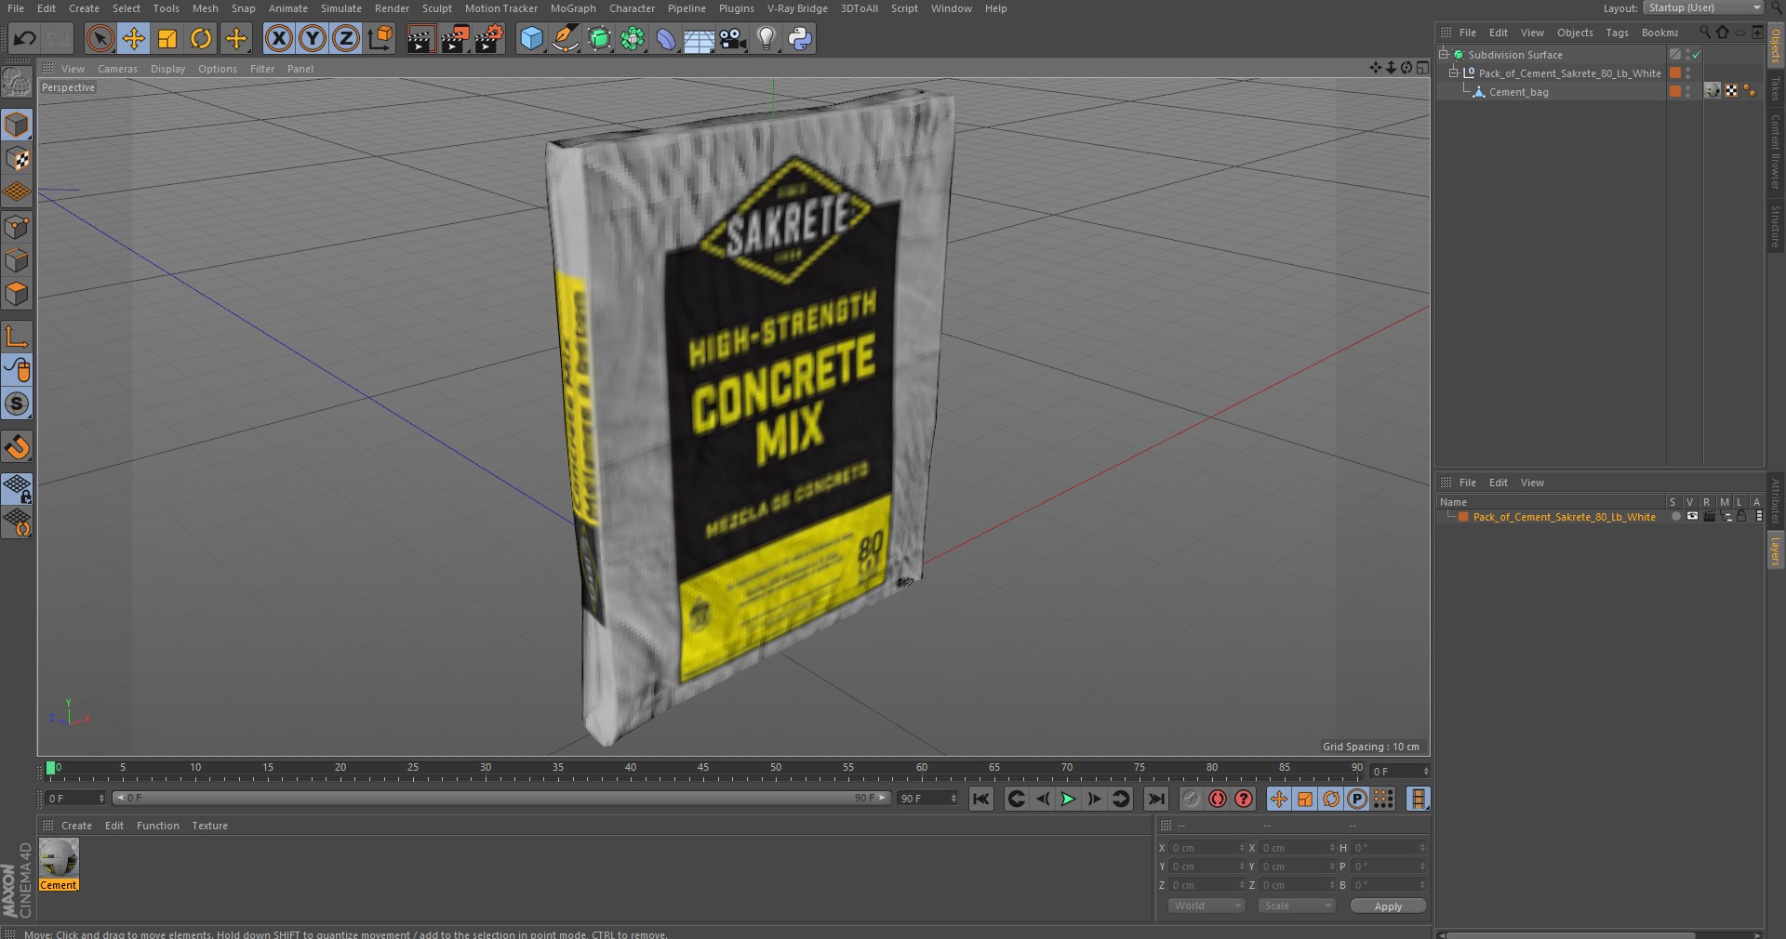The image size is (1786, 939).
Task: Select the Live Selection tool
Action: point(100,38)
